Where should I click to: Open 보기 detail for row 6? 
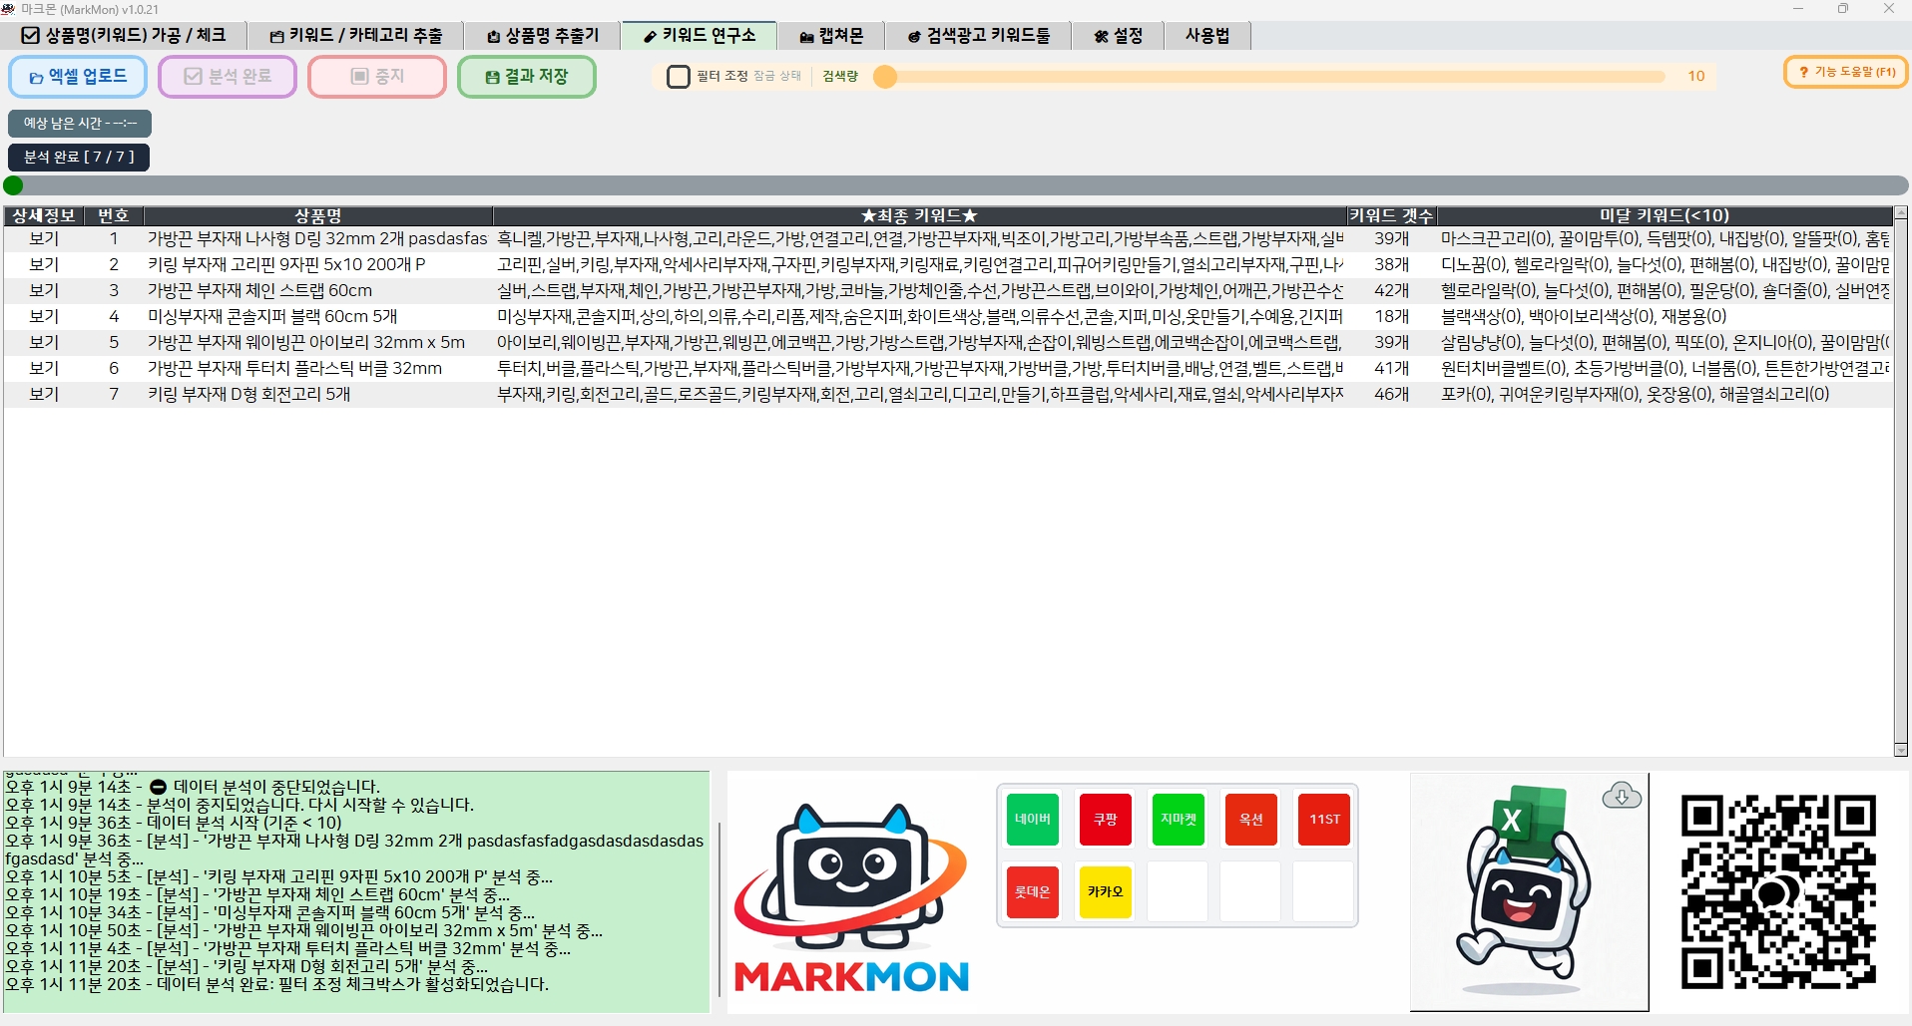point(44,369)
